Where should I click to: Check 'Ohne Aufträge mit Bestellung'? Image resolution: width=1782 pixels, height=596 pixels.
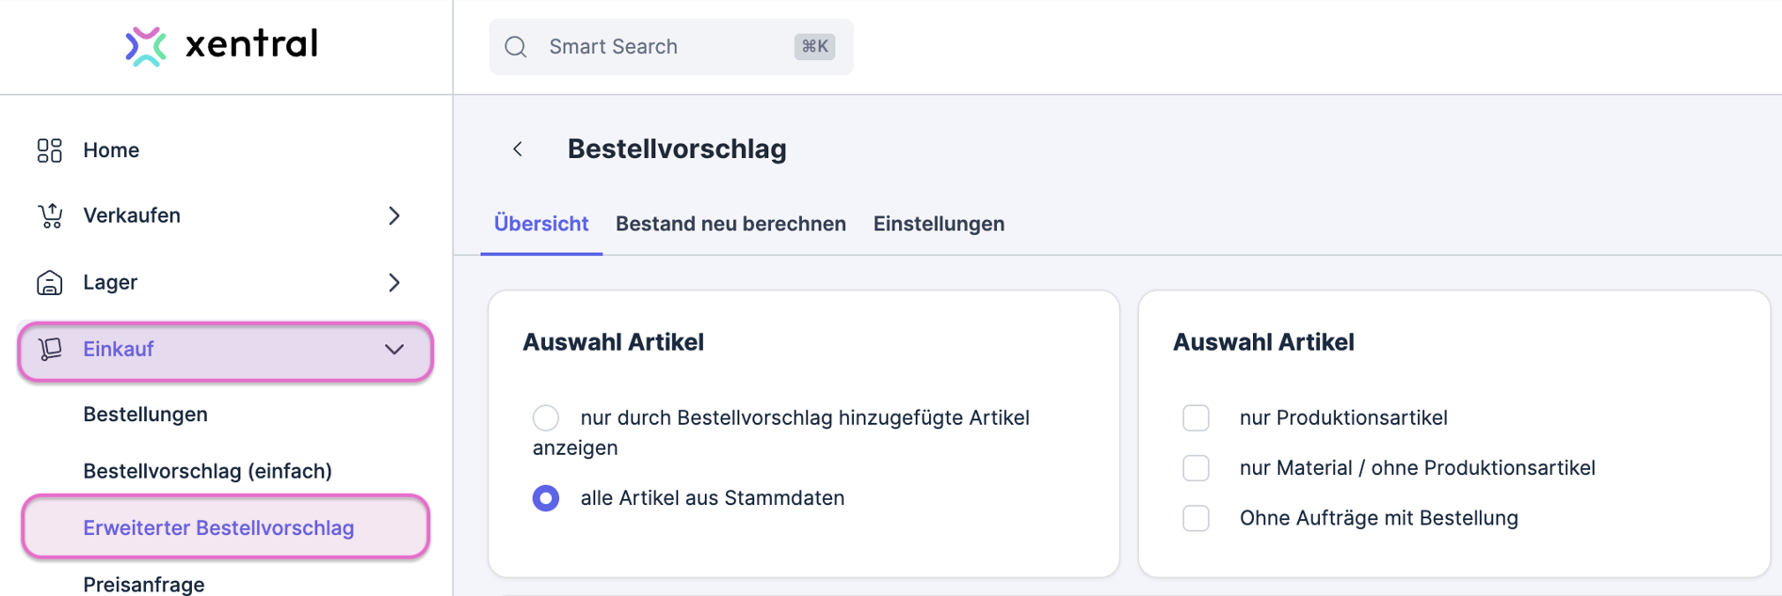click(1196, 518)
